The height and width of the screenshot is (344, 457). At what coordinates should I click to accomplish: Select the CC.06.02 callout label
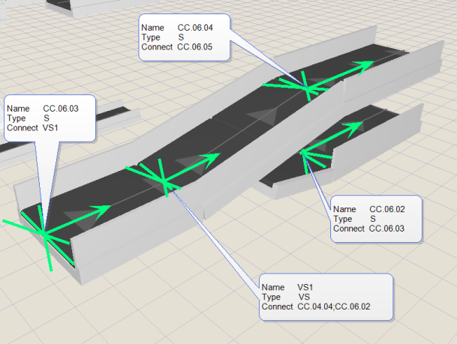pyautogui.click(x=376, y=219)
